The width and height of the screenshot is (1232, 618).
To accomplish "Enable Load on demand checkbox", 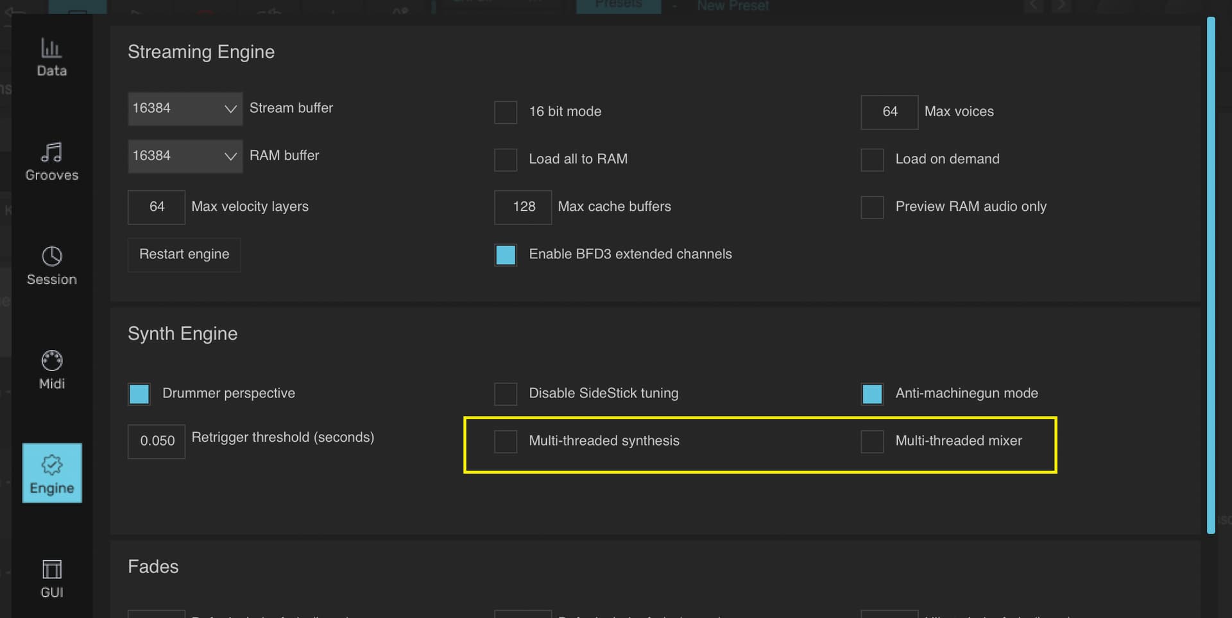I will tap(872, 160).
